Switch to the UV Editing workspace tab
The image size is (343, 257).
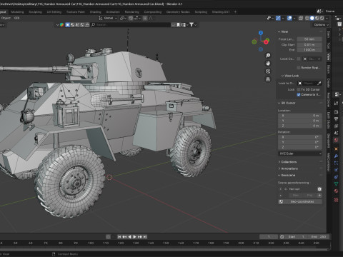pos(54,11)
